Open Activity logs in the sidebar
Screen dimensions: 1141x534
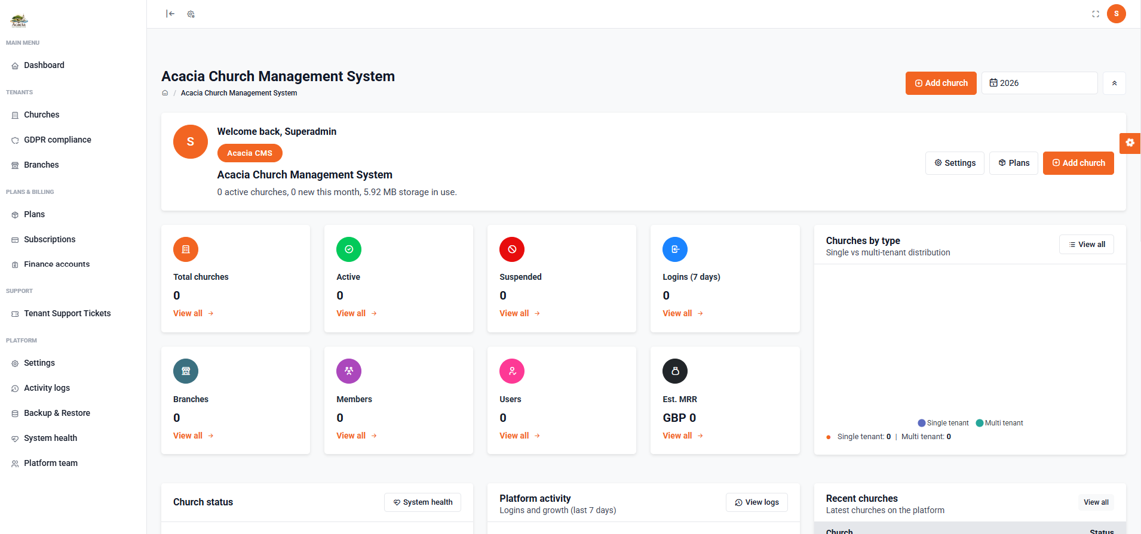[x=73, y=388]
